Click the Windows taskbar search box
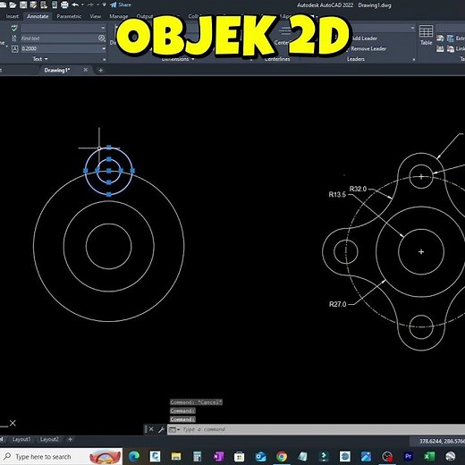 [61, 456]
